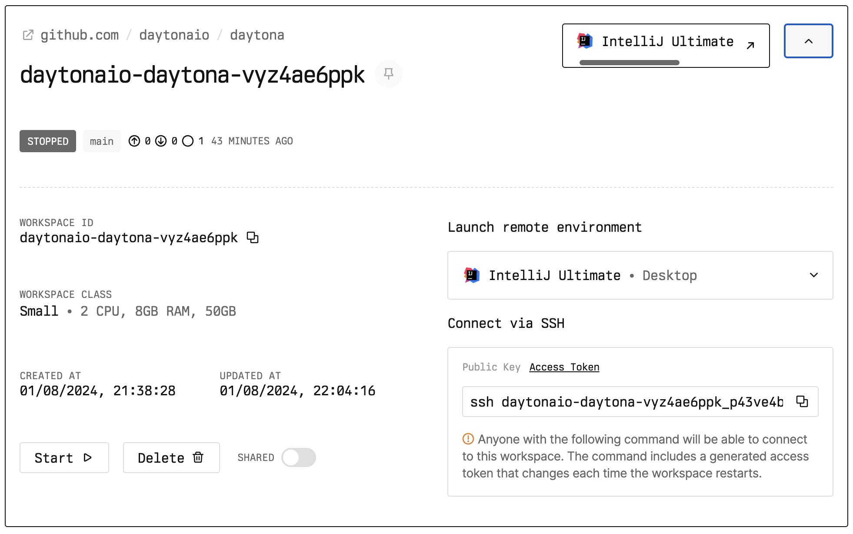Click the uncommitted changes circle icon
This screenshot has height=534, width=853.
tap(188, 141)
